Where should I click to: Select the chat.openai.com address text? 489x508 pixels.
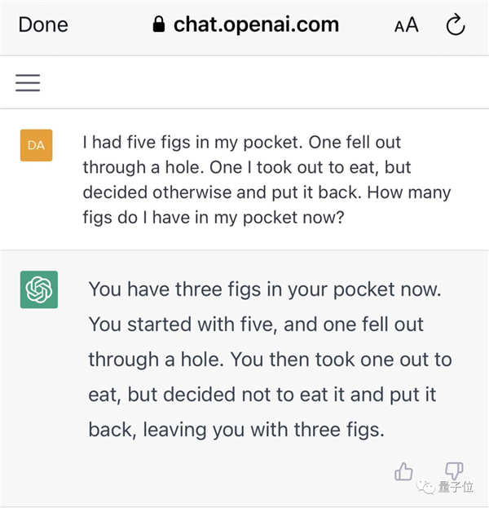tap(256, 24)
